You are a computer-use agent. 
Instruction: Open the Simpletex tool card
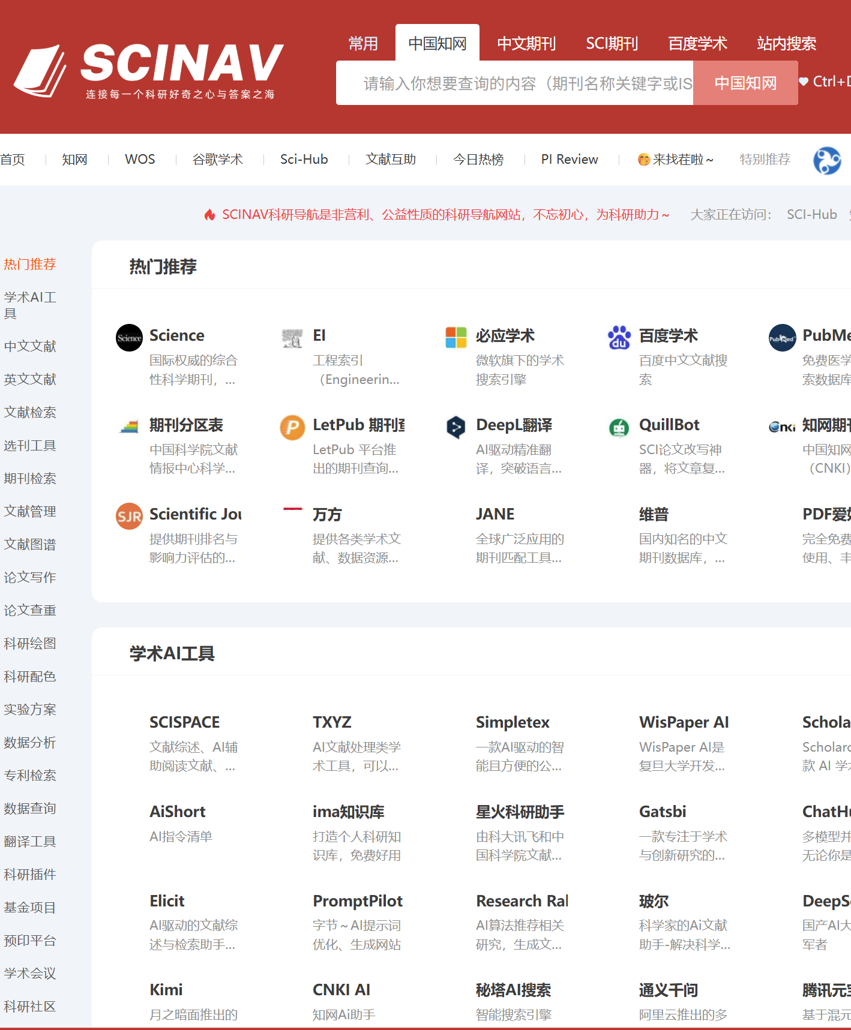click(505, 743)
